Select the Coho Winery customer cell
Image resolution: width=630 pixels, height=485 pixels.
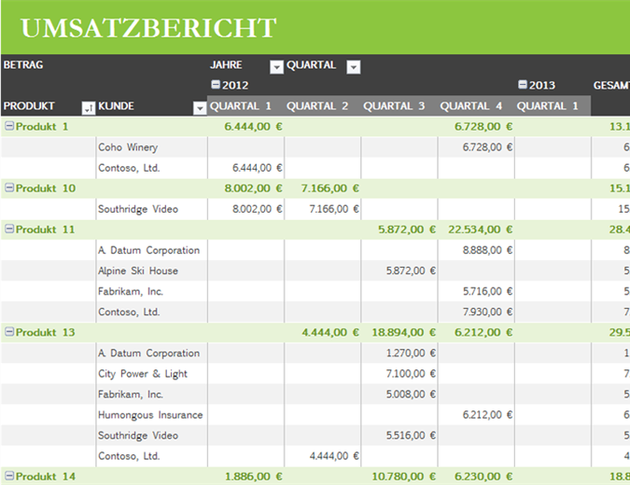[151, 147]
